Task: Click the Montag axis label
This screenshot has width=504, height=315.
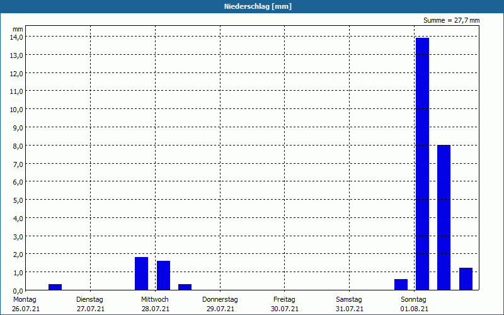Action: click(x=25, y=300)
